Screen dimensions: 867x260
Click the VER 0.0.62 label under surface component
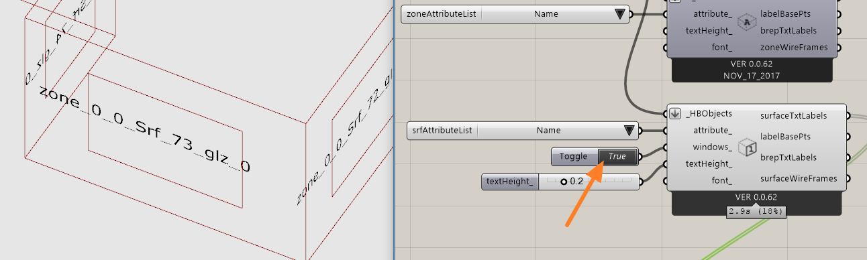click(756, 198)
